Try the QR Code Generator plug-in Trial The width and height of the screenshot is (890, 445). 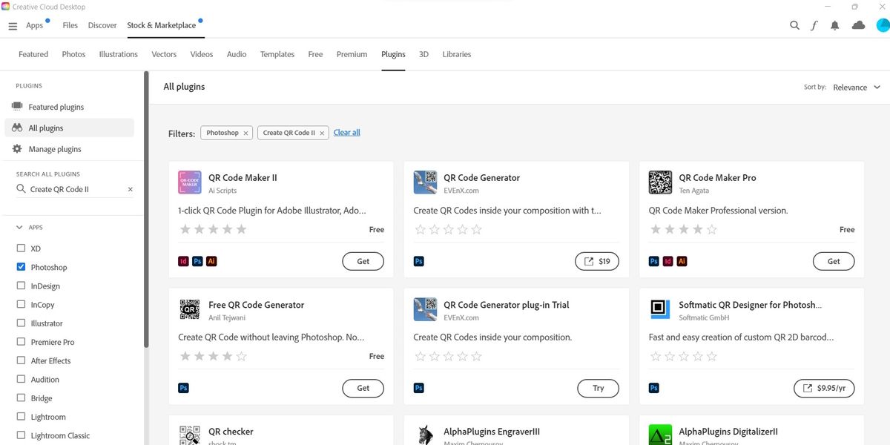click(x=599, y=388)
